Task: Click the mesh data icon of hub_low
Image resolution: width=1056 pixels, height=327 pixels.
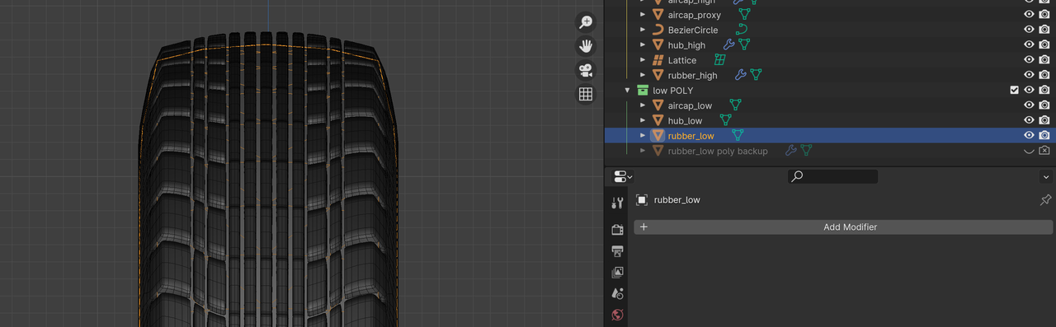Action: (x=725, y=120)
